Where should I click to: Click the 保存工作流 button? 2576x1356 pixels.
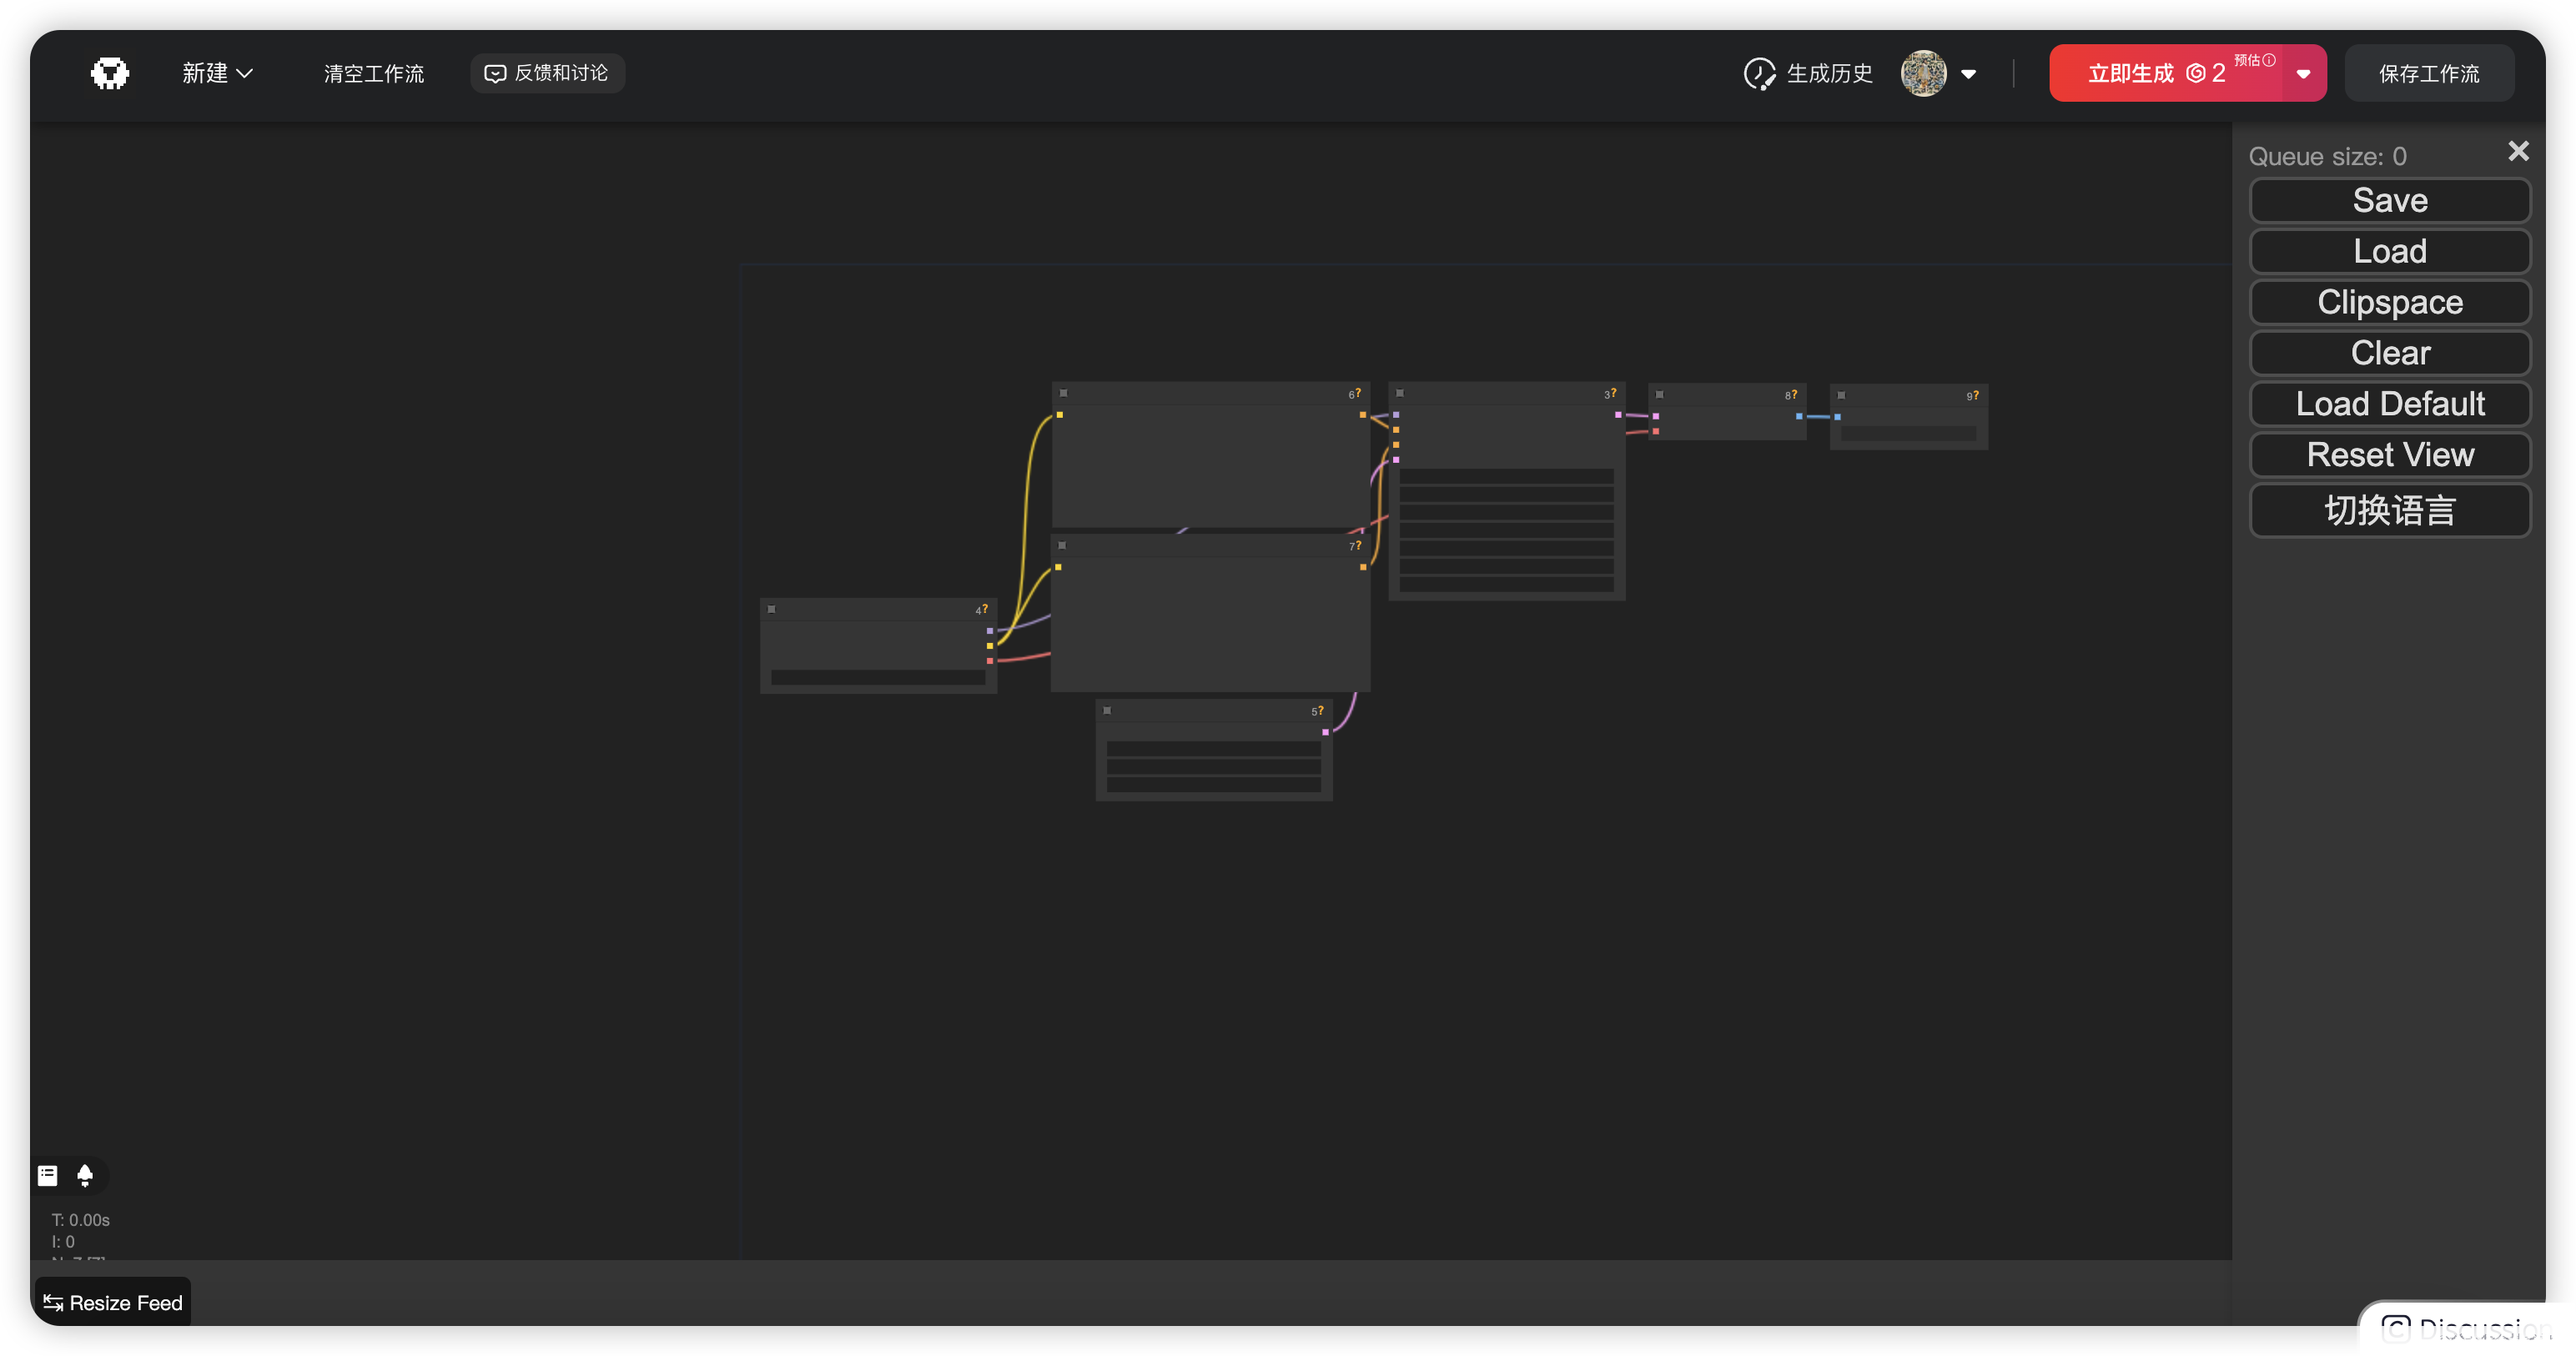point(2429,73)
